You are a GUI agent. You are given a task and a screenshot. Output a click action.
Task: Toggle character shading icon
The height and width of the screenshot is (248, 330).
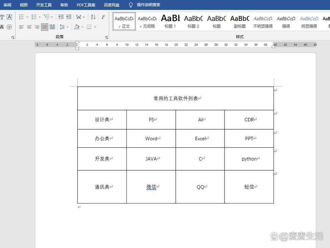pyautogui.click(x=2, y=27)
